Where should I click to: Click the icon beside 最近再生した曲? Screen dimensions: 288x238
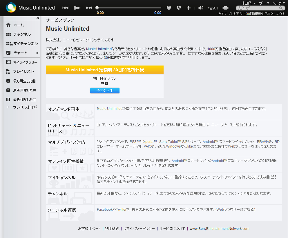coord(8,90)
